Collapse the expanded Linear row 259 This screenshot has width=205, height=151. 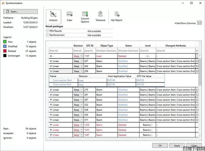[51, 71]
